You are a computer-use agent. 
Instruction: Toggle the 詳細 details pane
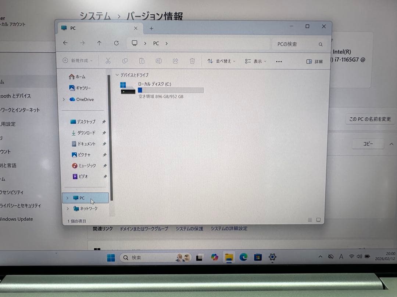click(314, 62)
